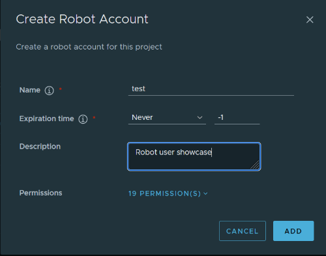Click the red asterisk next to Name
Viewport: 326px width, 256px height.
tap(61, 89)
